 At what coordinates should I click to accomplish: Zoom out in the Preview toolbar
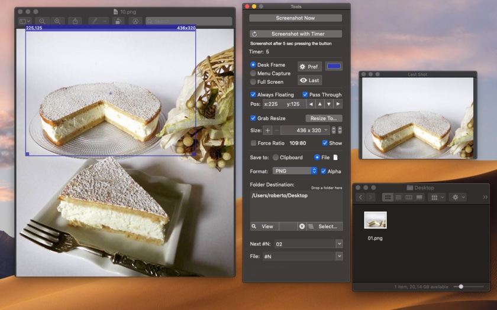tap(42, 21)
